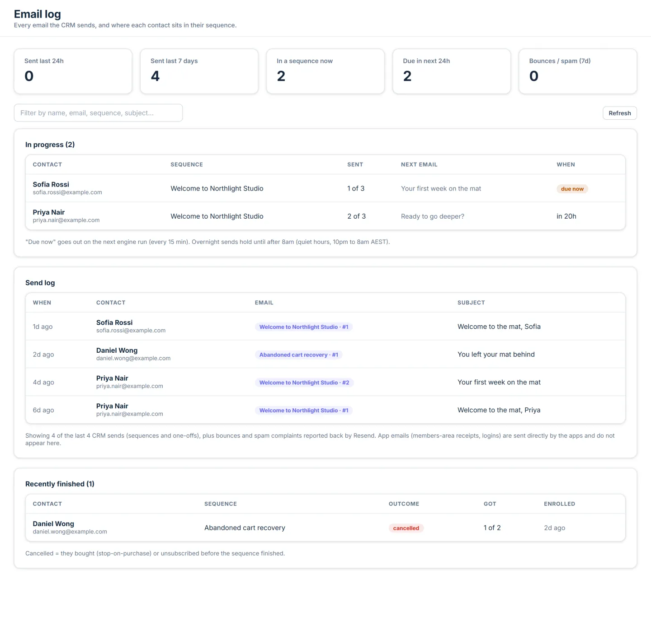Click daniel.wong@example.com in Recently finished
Image resolution: width=651 pixels, height=621 pixels.
(x=70, y=532)
